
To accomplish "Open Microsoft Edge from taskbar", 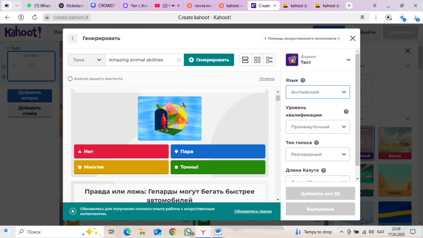I will coord(127,232).
